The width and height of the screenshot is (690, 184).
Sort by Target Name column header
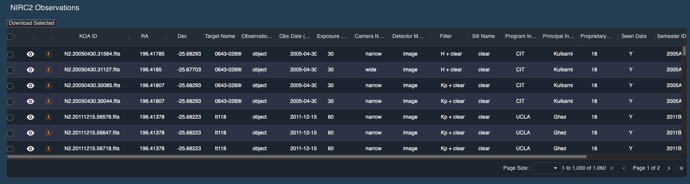(220, 36)
